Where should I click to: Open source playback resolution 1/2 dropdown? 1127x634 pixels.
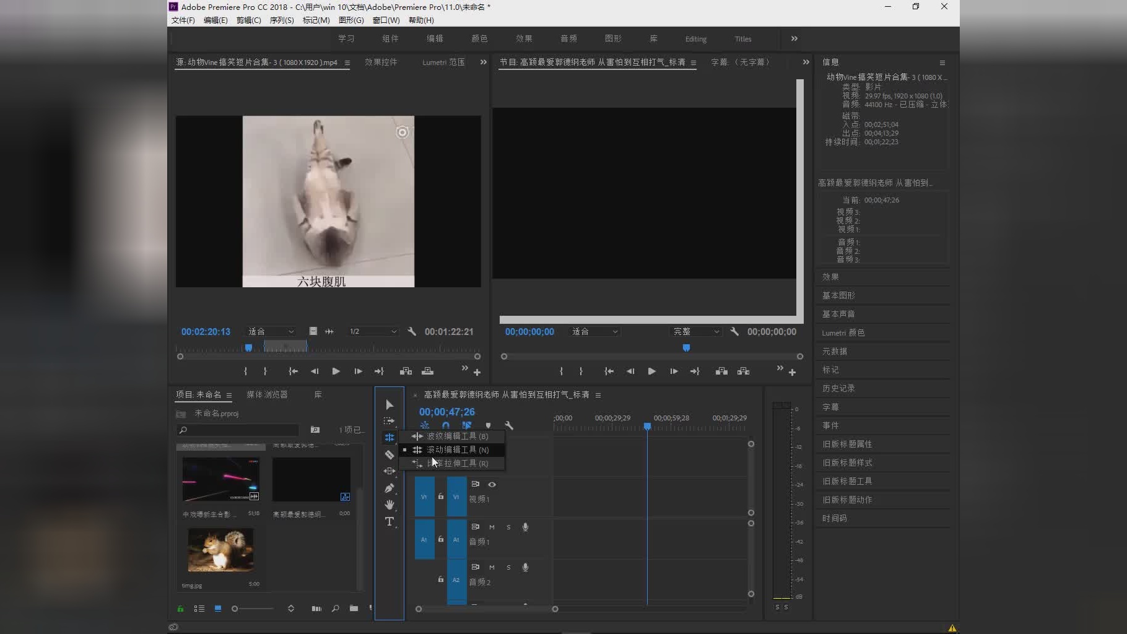[373, 331]
